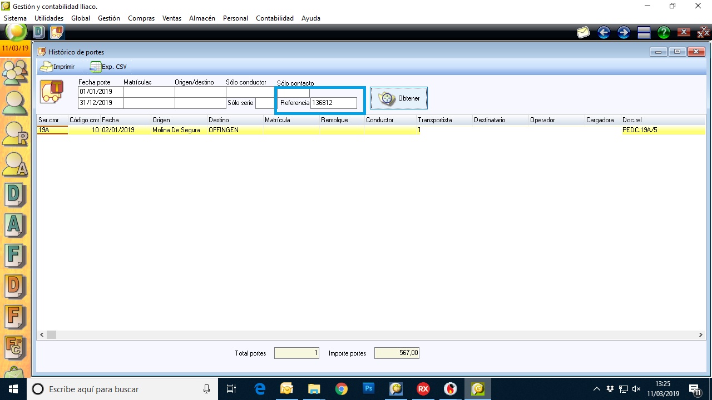Sort by the Ser.cmr column header
712x400 pixels.
point(52,120)
